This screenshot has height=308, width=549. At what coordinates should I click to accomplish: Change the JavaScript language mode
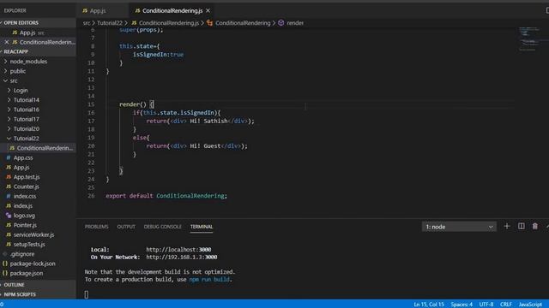tap(530, 305)
